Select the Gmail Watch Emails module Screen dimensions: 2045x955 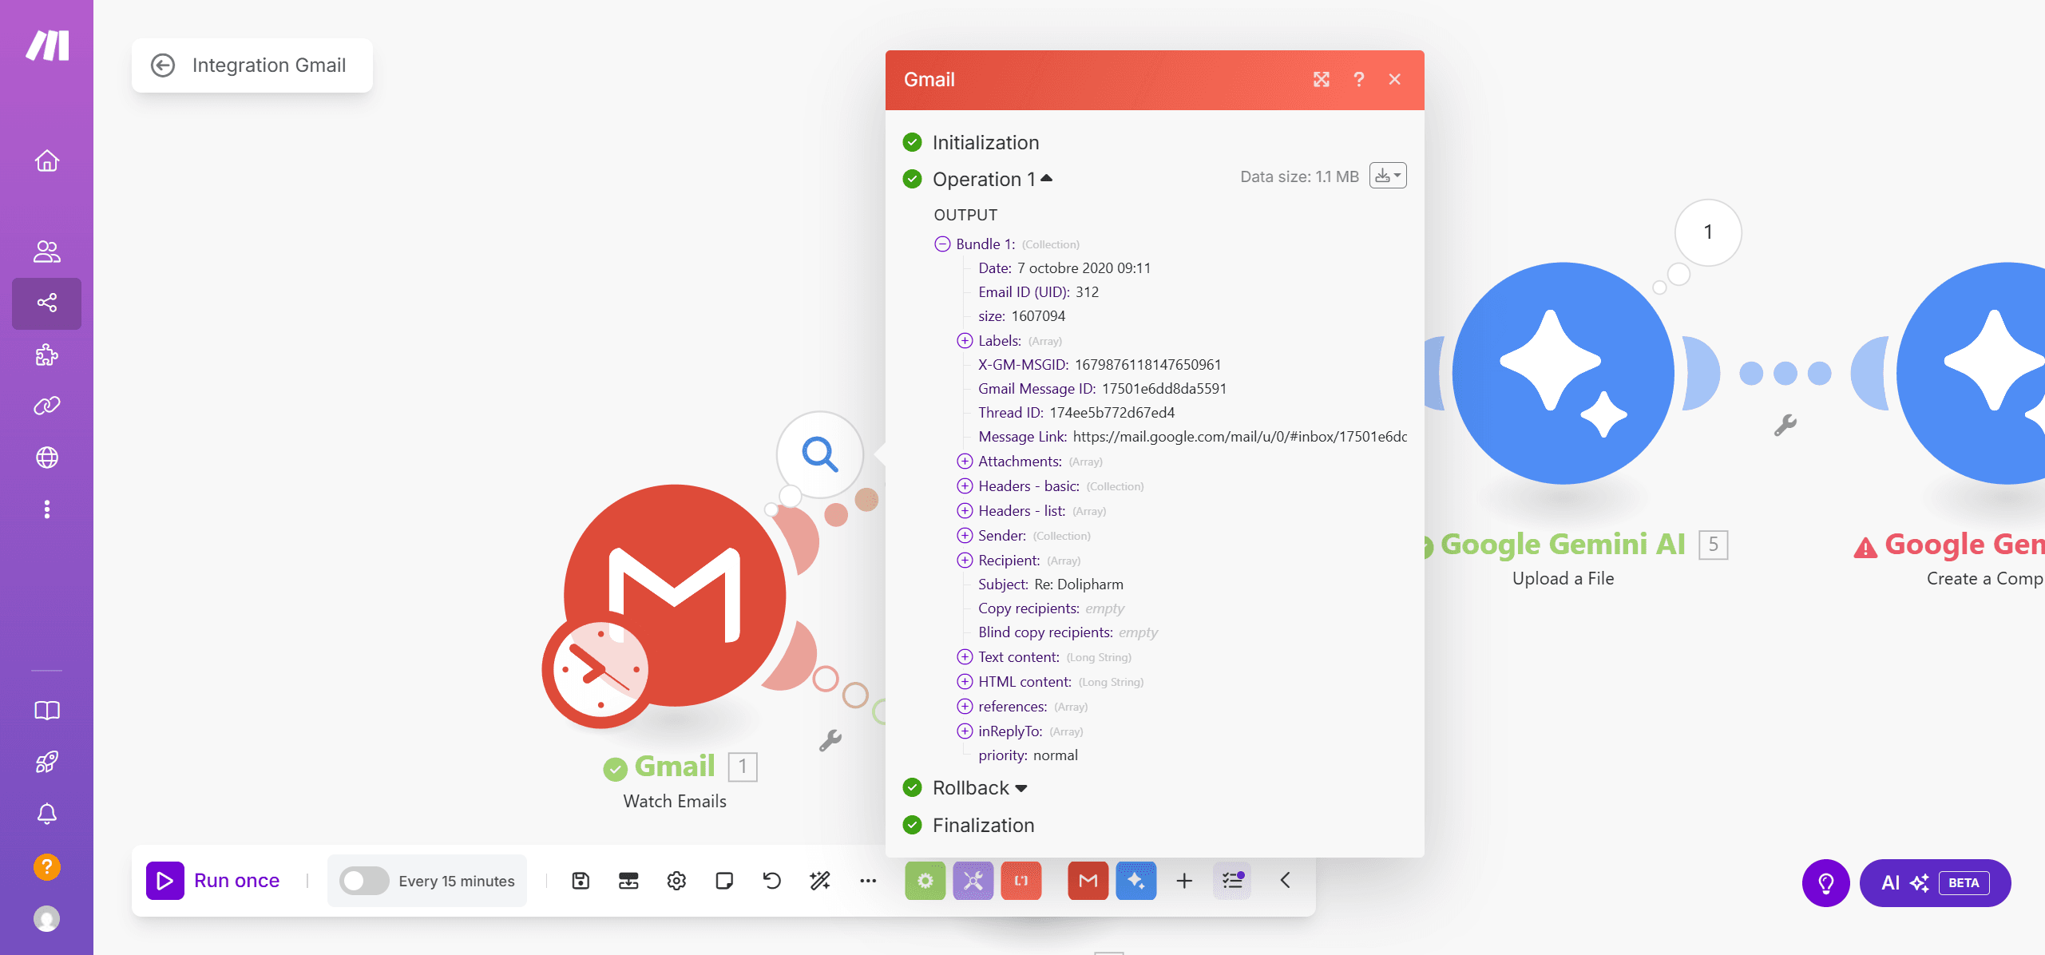click(x=675, y=596)
